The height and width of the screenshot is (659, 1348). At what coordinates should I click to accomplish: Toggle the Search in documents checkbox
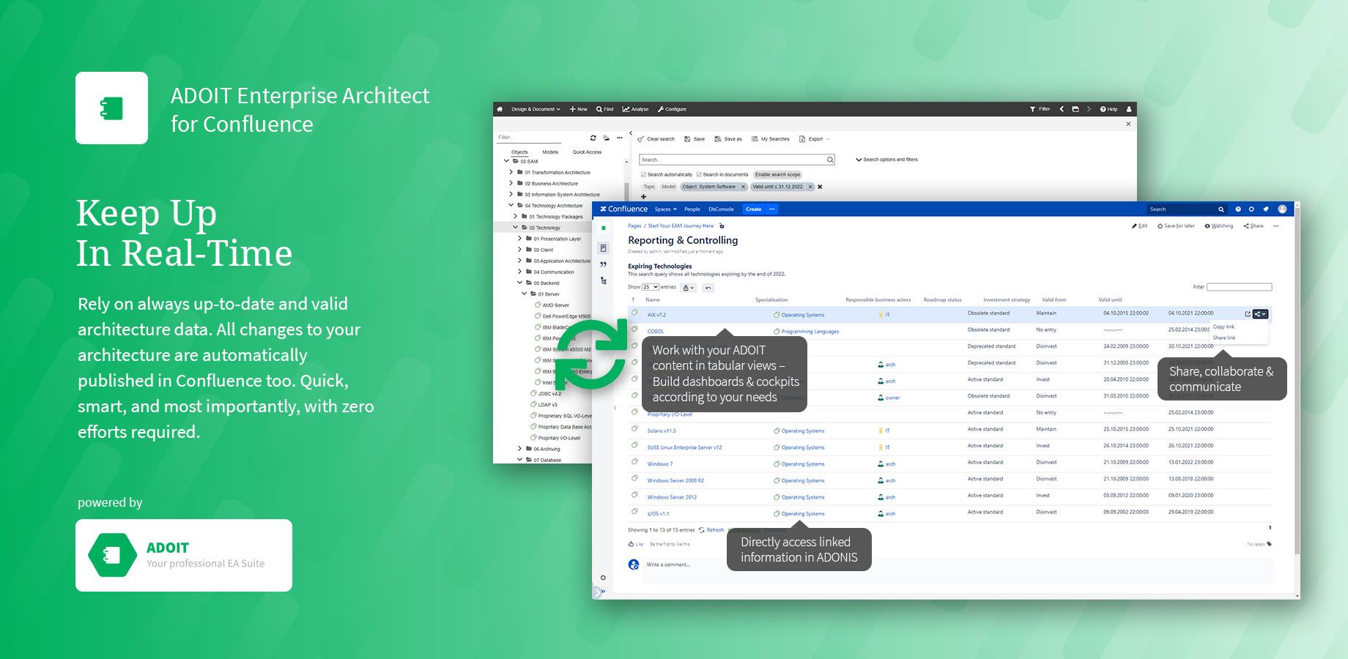tap(699, 175)
